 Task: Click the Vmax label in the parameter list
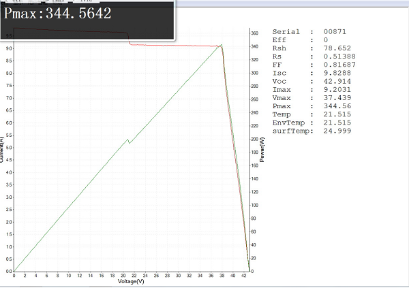pos(282,98)
